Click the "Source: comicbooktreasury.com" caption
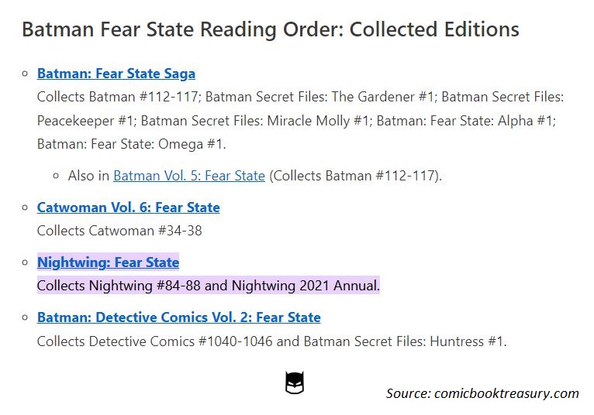 click(482, 393)
